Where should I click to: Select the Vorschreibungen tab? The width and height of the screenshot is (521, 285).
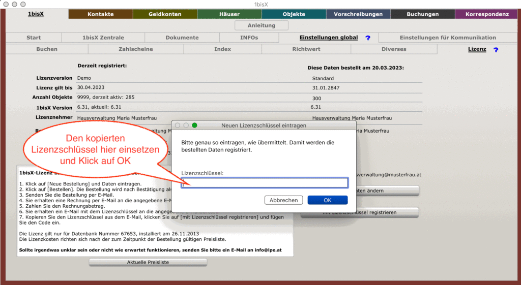[358, 14]
